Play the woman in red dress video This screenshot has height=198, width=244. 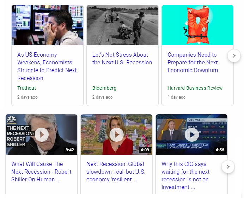[117, 135]
